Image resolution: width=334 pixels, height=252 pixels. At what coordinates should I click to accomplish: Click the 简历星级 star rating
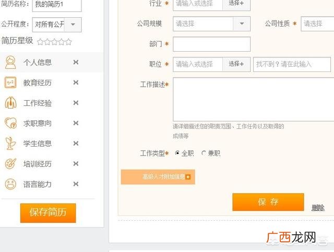tap(54, 42)
